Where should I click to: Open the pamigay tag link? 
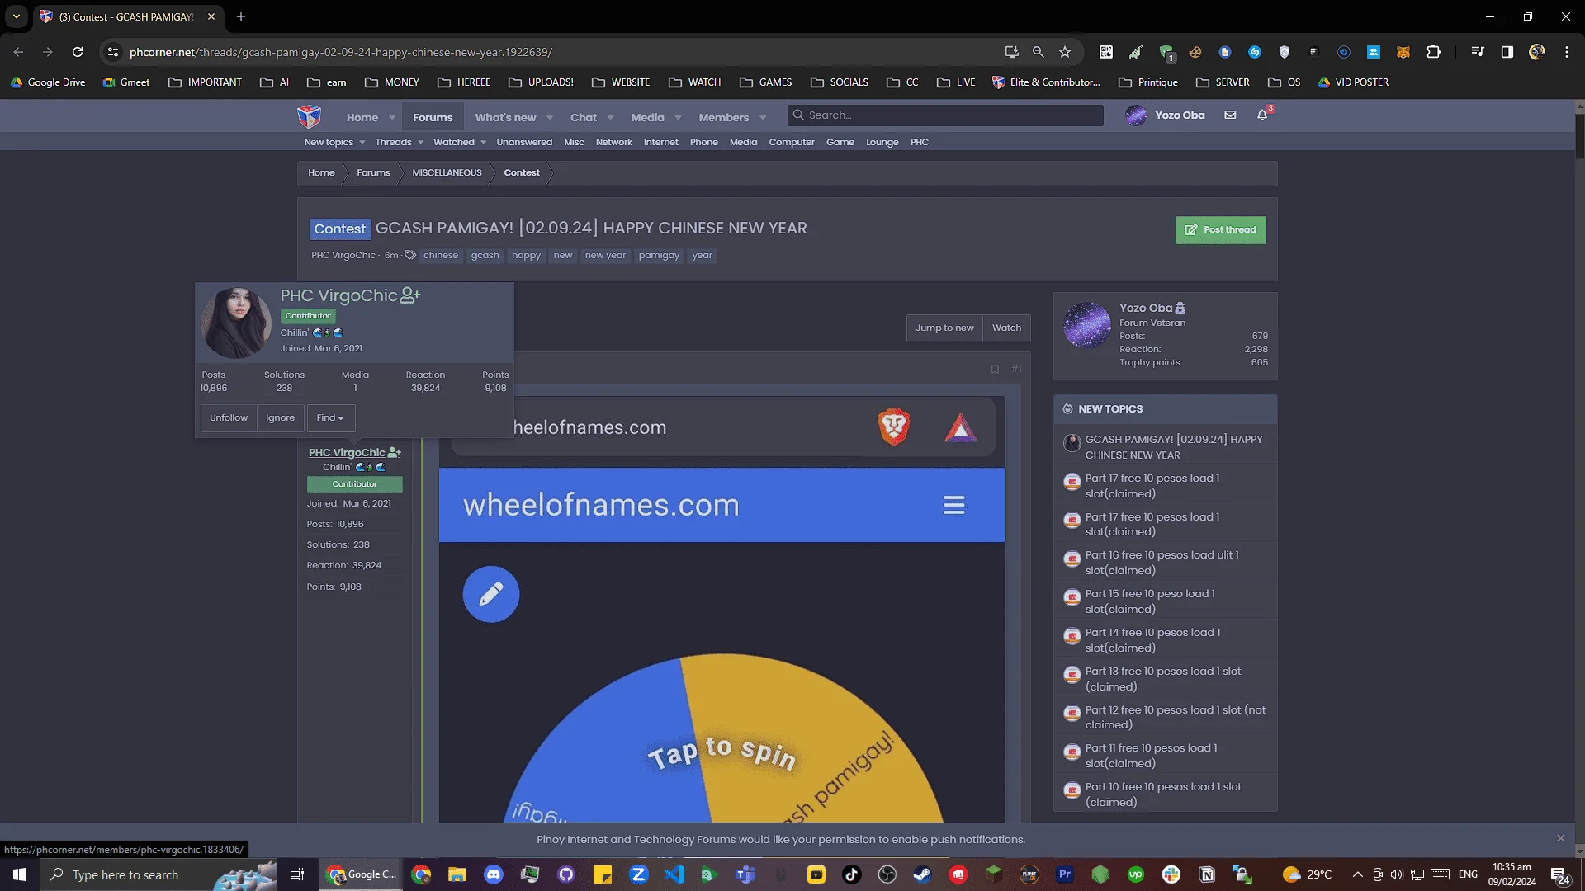click(x=659, y=255)
